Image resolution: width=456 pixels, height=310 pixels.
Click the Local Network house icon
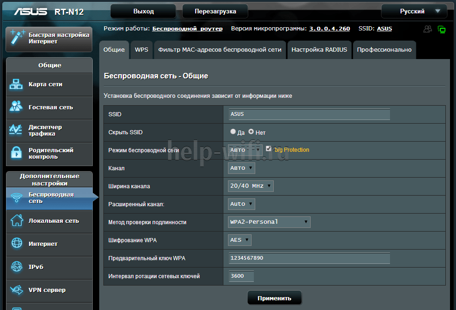click(x=17, y=221)
